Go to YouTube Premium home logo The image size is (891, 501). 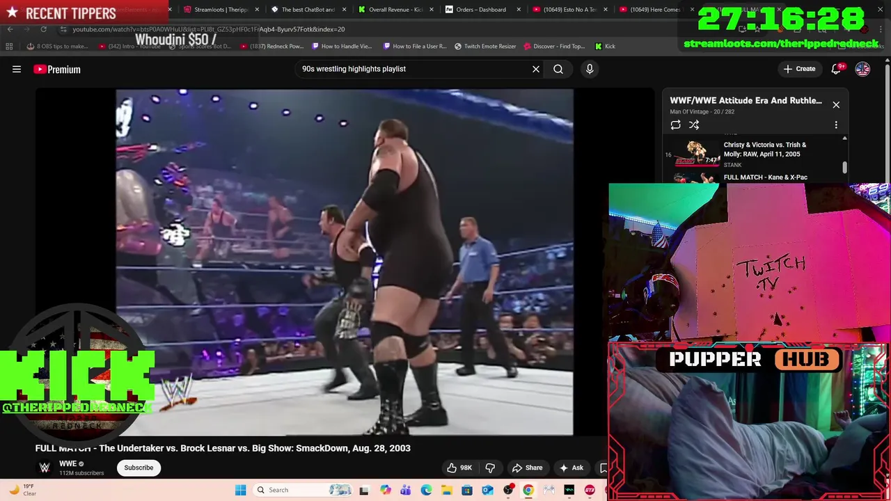pyautogui.click(x=57, y=69)
